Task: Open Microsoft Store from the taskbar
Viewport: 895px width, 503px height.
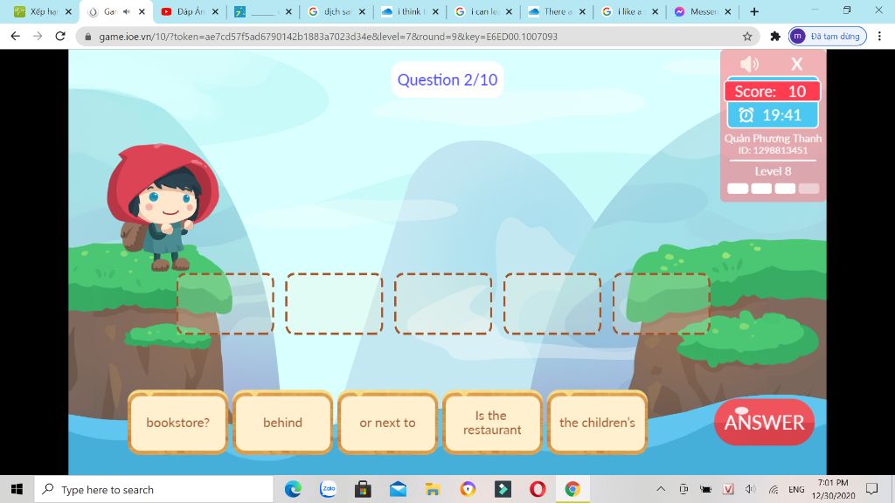Action: (x=363, y=489)
